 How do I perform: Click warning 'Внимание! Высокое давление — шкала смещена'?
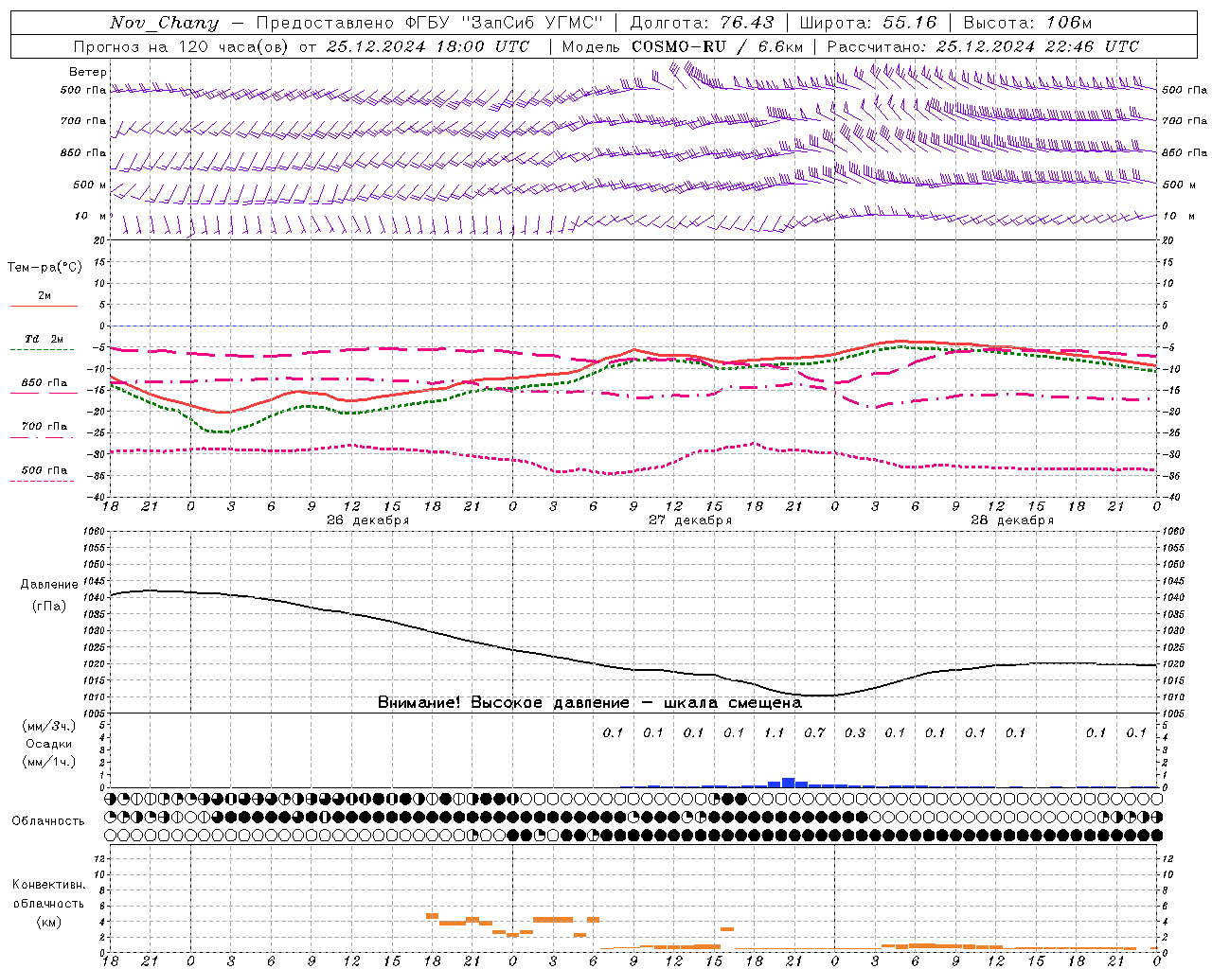[590, 703]
